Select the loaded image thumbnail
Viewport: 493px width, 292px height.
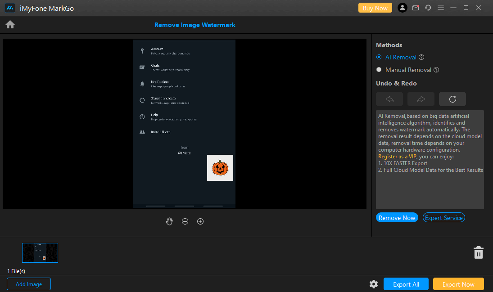pyautogui.click(x=40, y=253)
